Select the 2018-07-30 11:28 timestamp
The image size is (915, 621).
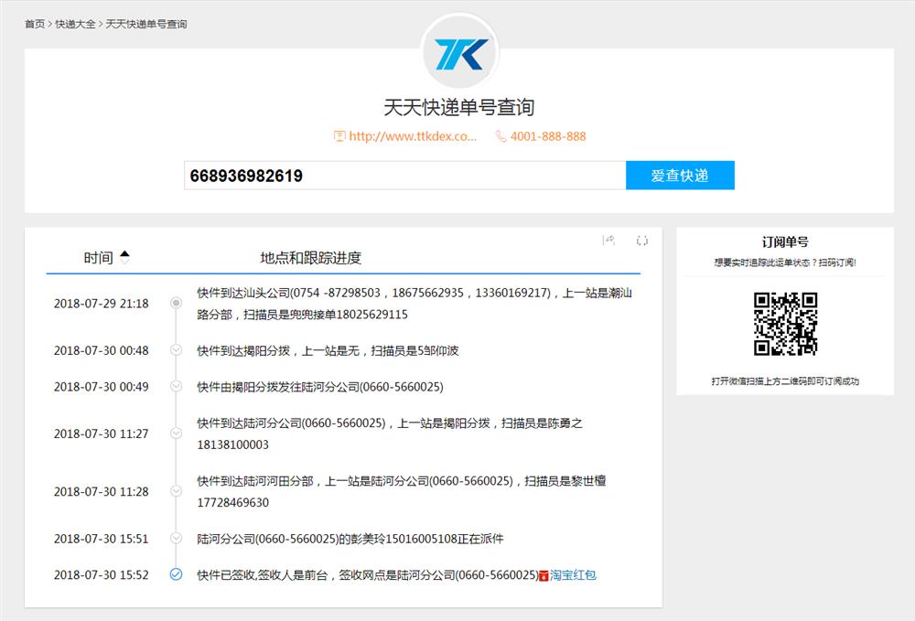[101, 491]
